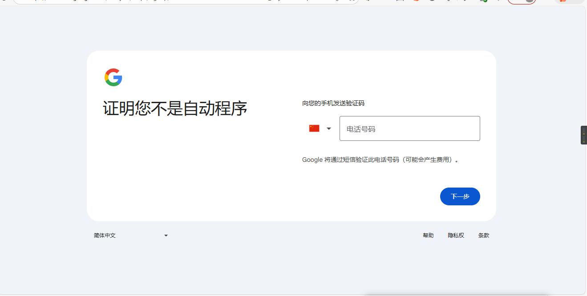
Task: Click inside the 电话号码 phone input field
Action: tap(409, 128)
